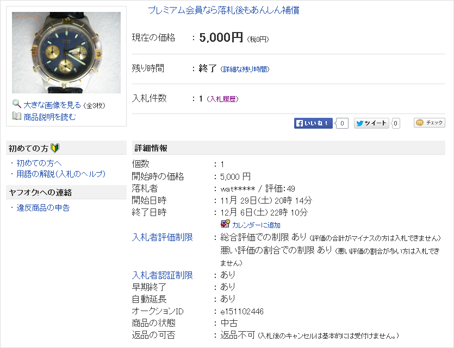Click the mixi チェック button
Viewport: 454px width, 348px height.
[x=430, y=123]
